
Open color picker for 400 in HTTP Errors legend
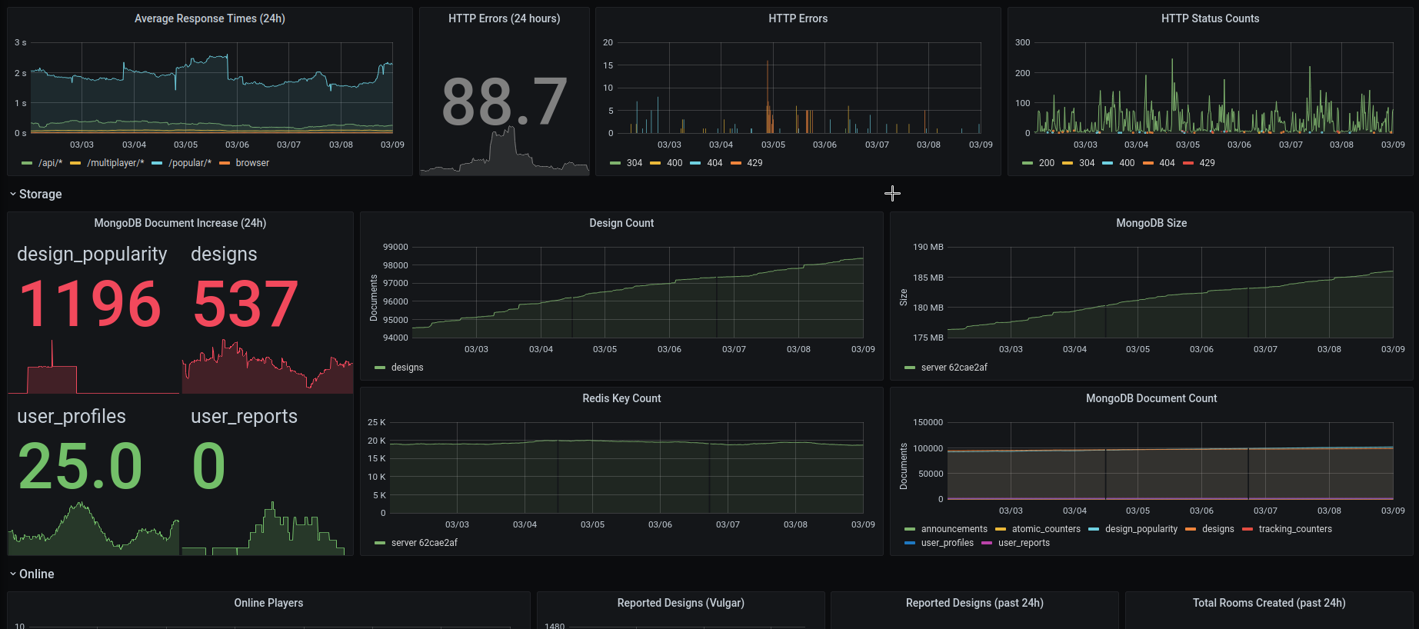pos(655,163)
